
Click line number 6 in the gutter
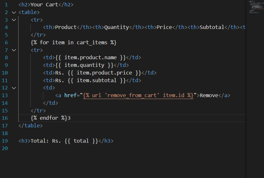6,42
